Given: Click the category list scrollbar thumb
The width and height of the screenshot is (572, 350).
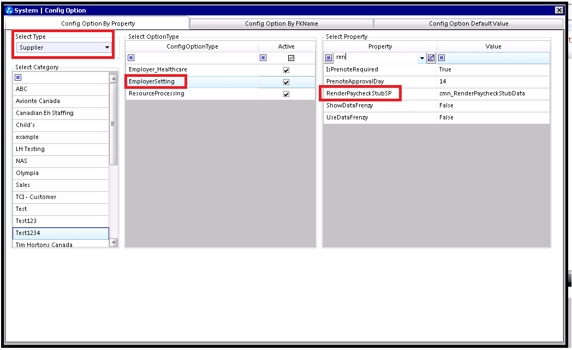Looking at the screenshot, I should tap(114, 124).
